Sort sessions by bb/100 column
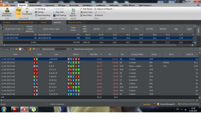The width and height of the screenshot is (201, 117). tap(96, 29)
